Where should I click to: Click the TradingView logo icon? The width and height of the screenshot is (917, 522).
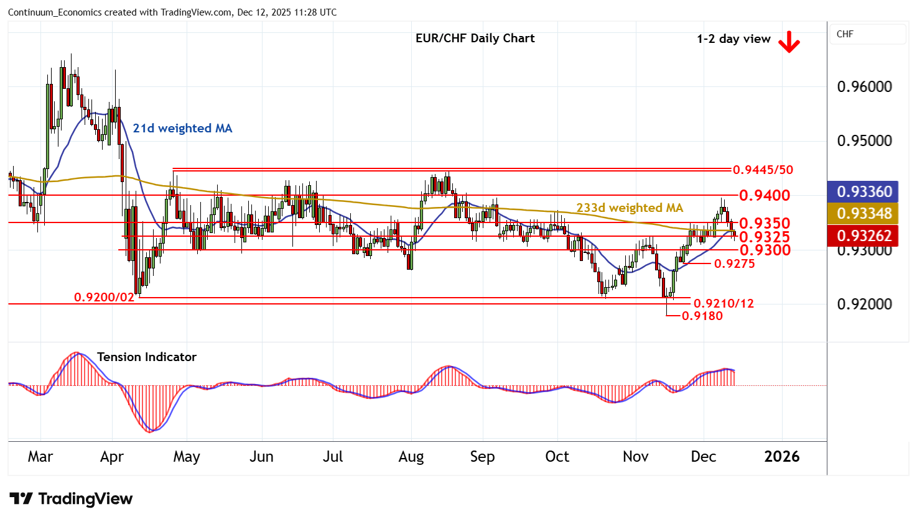(21, 499)
